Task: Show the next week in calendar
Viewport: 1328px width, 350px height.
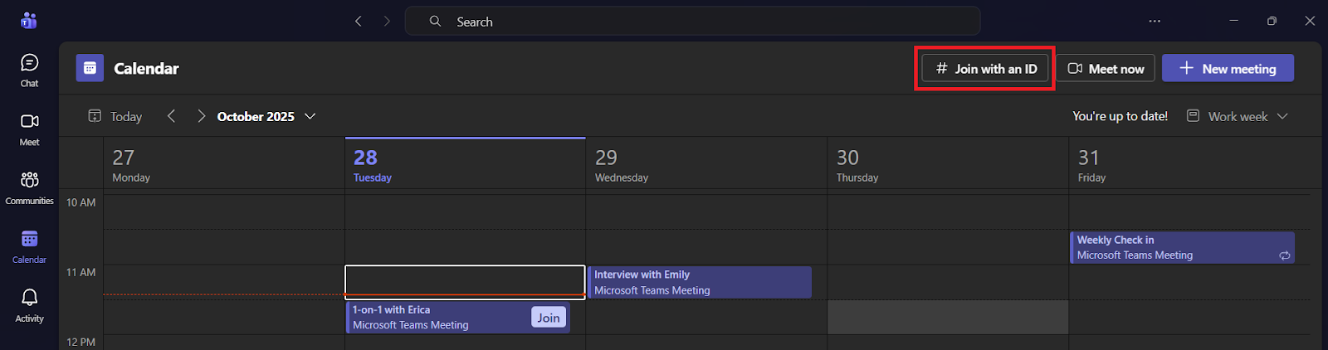Action: (x=201, y=116)
